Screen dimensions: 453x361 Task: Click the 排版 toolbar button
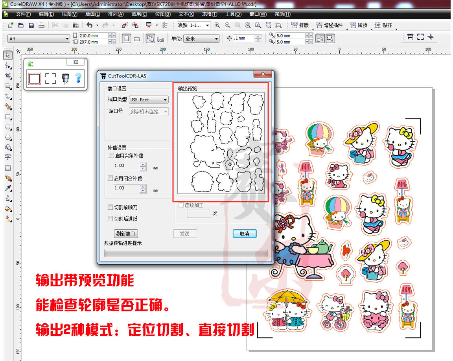pyautogui.click(x=300, y=26)
